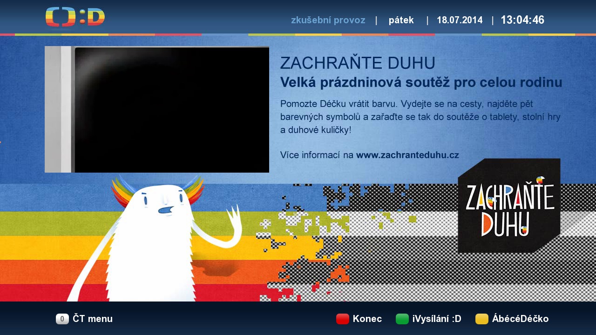Click the ZACHRAŇTE DUHU headline
The image size is (596, 335).
point(358,63)
